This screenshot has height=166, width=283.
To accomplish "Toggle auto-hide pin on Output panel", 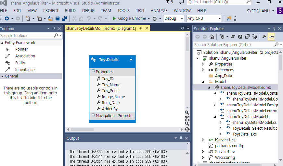I will (x=181, y=138).
